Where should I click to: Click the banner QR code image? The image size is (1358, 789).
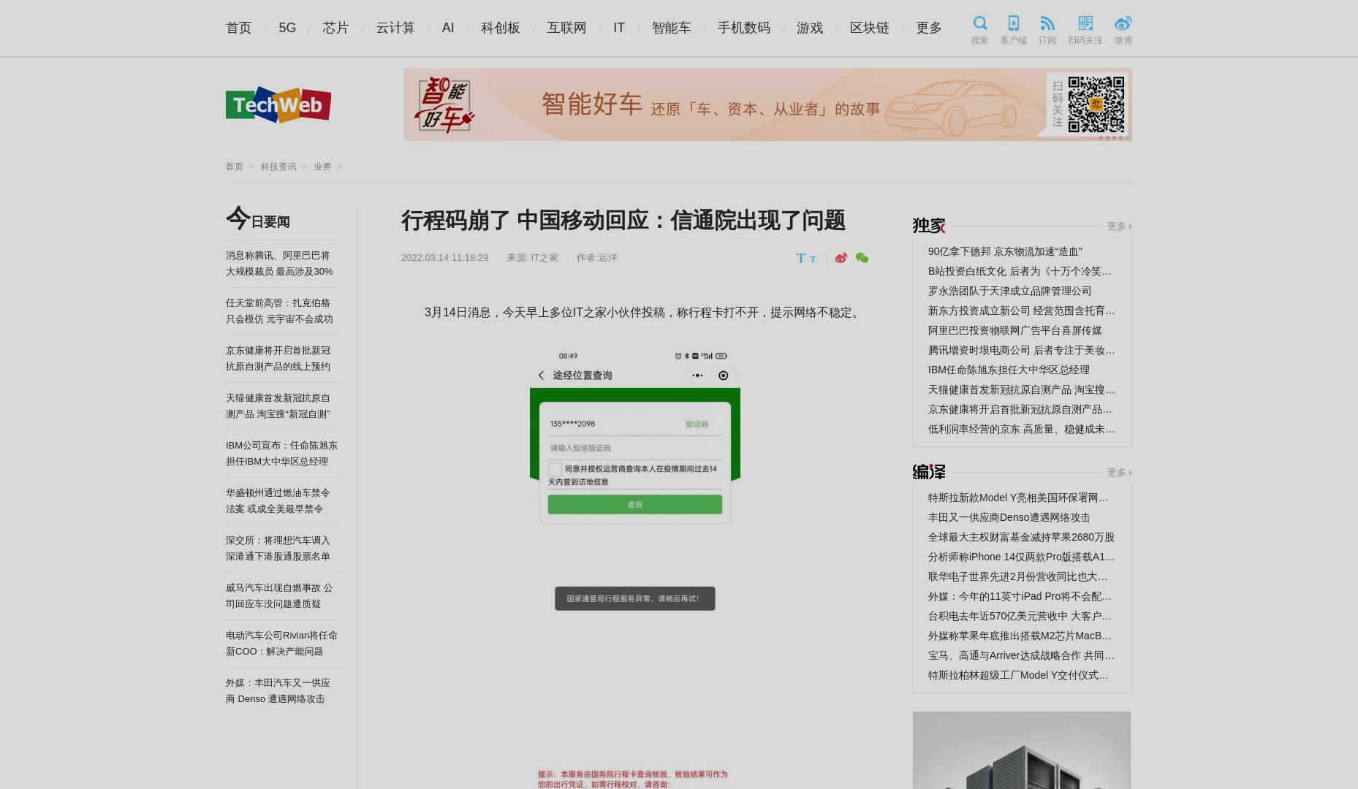(x=1096, y=104)
